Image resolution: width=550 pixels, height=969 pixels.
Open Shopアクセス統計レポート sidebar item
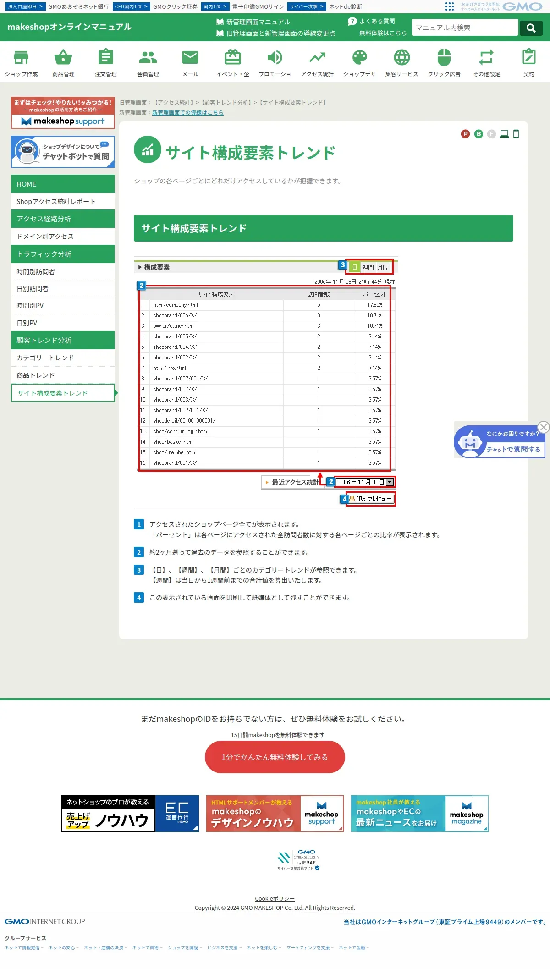[63, 202]
